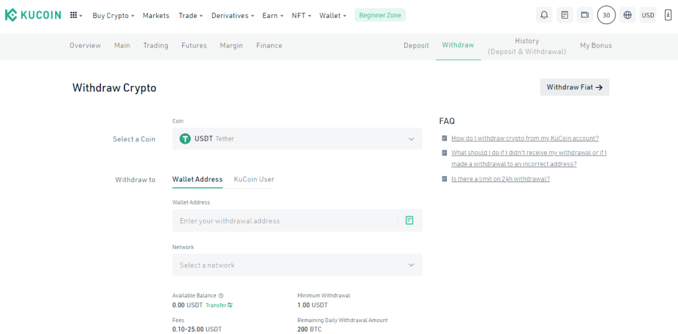Click the Available Balance help icon
The height and width of the screenshot is (334, 678).
coord(221,296)
